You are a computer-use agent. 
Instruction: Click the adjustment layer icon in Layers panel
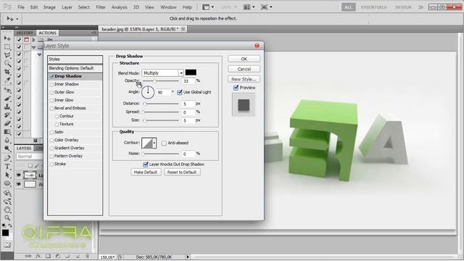click(x=58, y=256)
